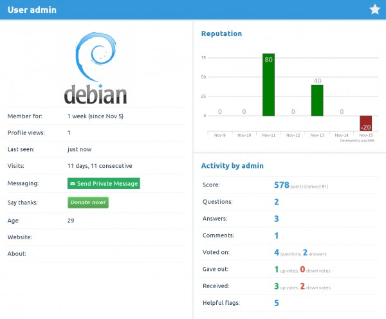The height and width of the screenshot is (319, 386).
Task: Click the favorite star icon
Action: (x=374, y=10)
